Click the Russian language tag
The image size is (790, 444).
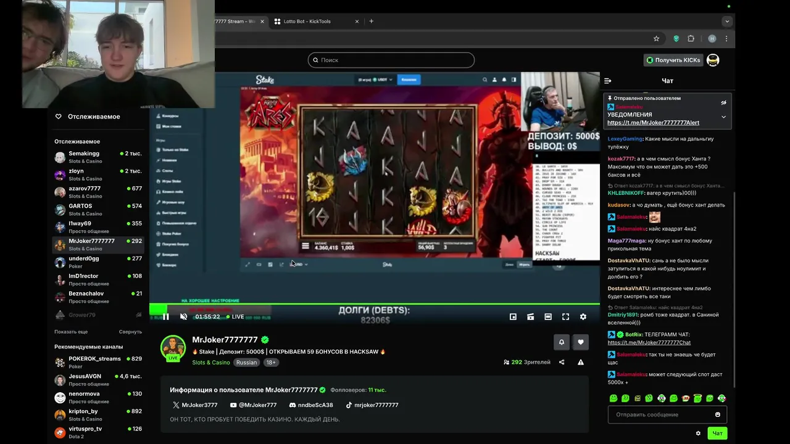coord(246,363)
